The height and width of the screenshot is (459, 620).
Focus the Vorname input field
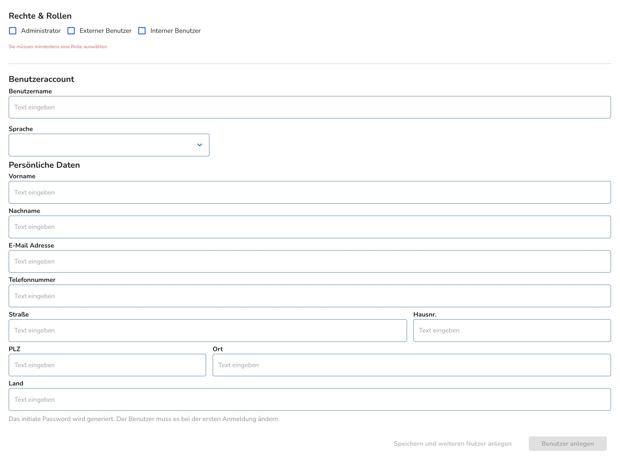click(x=310, y=192)
